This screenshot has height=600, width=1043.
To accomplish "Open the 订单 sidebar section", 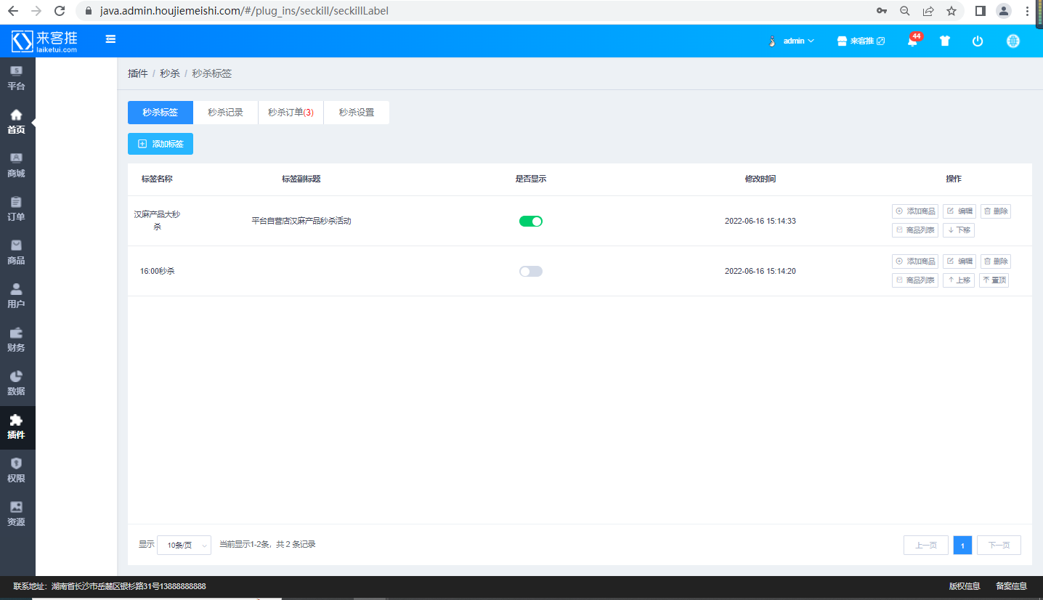I will click(x=17, y=208).
